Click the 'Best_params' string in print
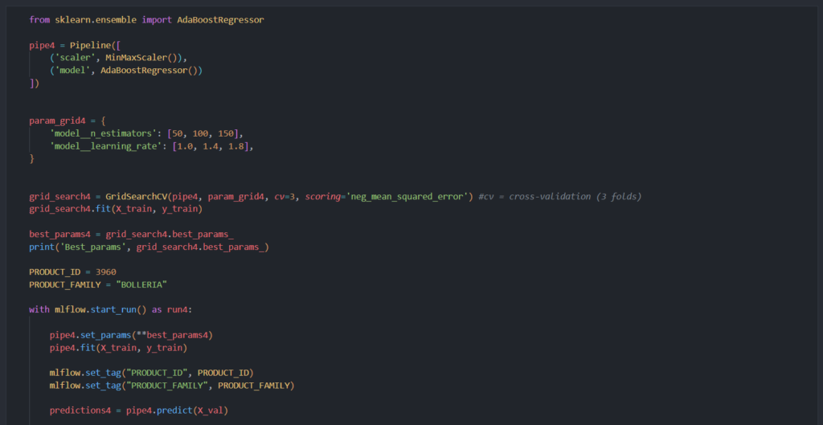This screenshot has width=823, height=425. (93, 247)
